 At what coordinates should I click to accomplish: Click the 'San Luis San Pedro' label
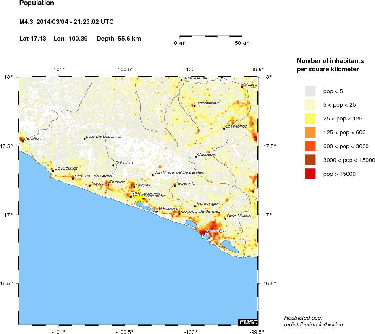tap(93, 176)
